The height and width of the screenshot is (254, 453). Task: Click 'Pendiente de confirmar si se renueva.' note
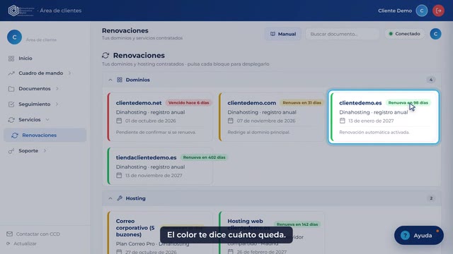[156, 133]
